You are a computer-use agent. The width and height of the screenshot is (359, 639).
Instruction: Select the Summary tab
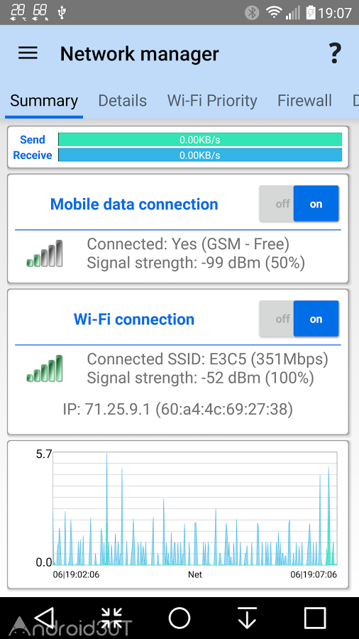tap(44, 101)
